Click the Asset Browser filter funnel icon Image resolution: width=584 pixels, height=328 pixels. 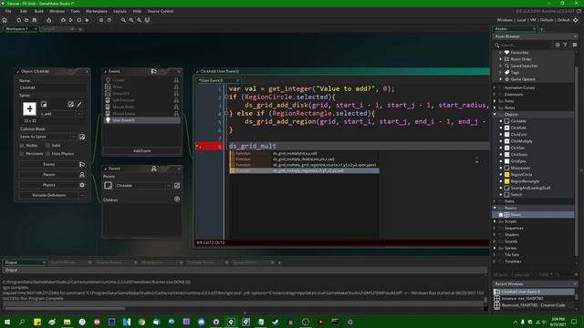(566, 45)
